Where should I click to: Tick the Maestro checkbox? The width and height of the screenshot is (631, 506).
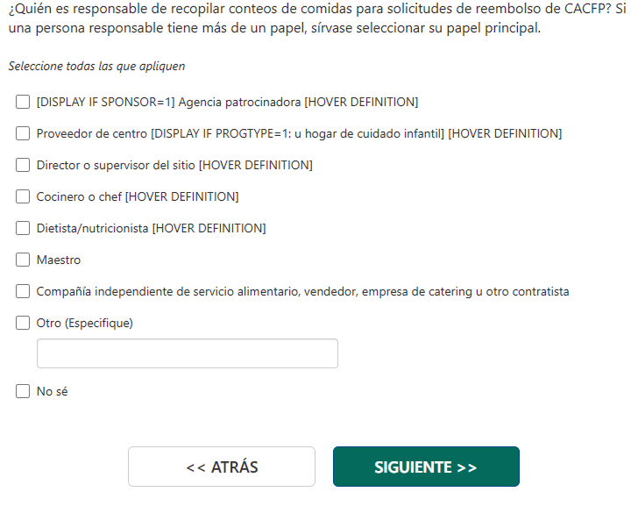click(x=23, y=260)
